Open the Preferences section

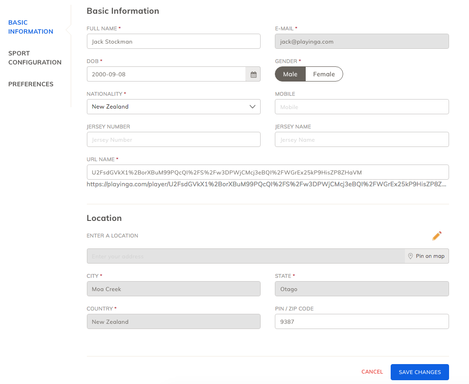point(31,84)
